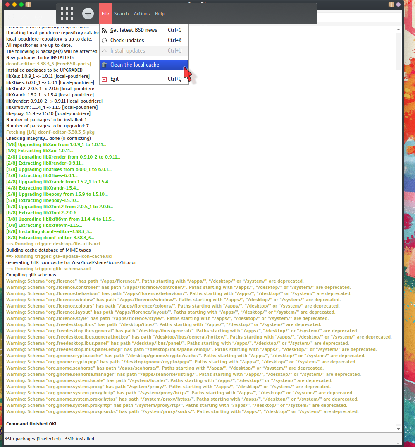Choose Check updates from File menu

coord(127,41)
